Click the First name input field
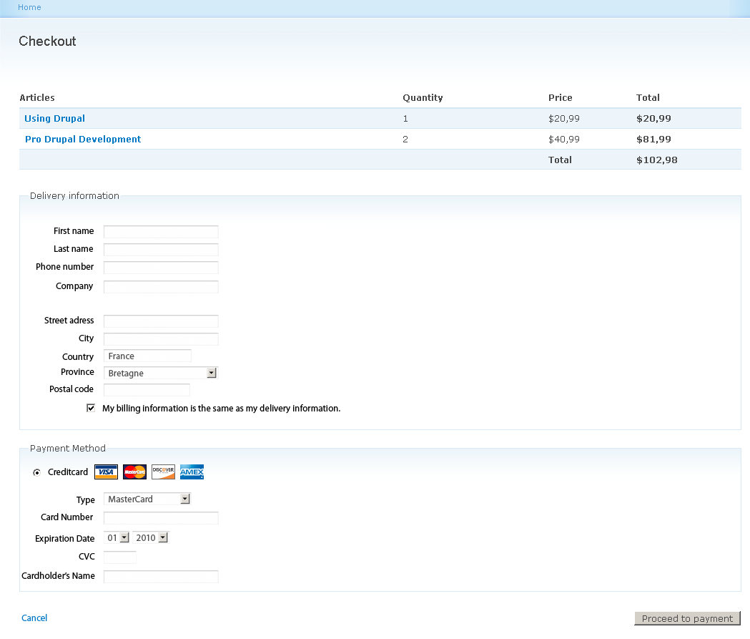Image resolution: width=750 pixels, height=639 pixels. [160, 231]
